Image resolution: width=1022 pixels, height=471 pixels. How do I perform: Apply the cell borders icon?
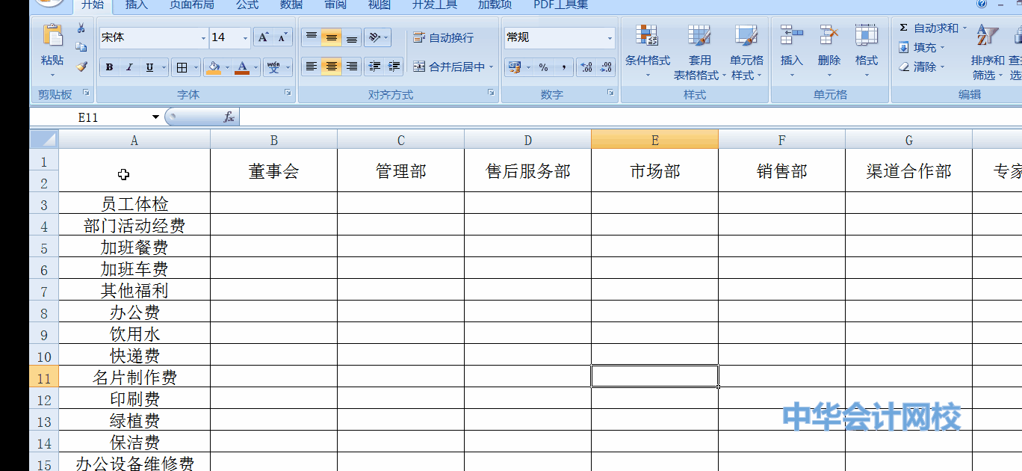point(182,67)
